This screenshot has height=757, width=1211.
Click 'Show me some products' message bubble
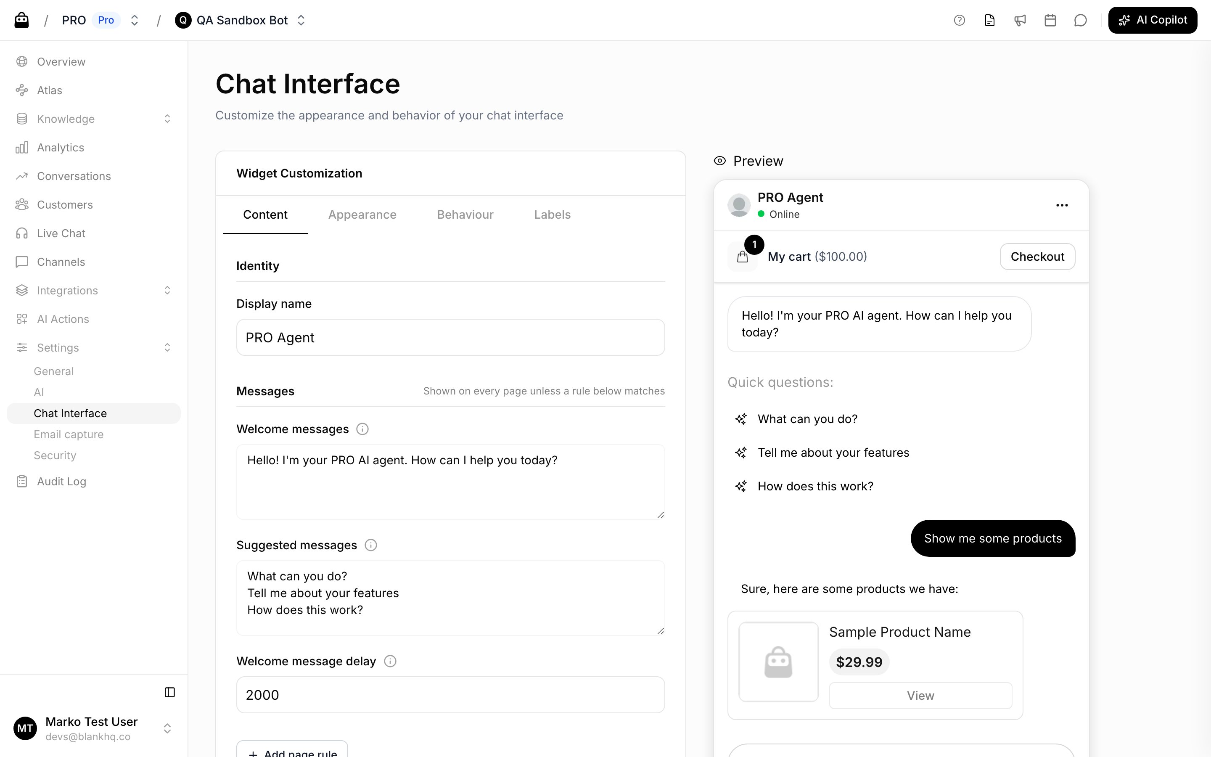(x=993, y=538)
